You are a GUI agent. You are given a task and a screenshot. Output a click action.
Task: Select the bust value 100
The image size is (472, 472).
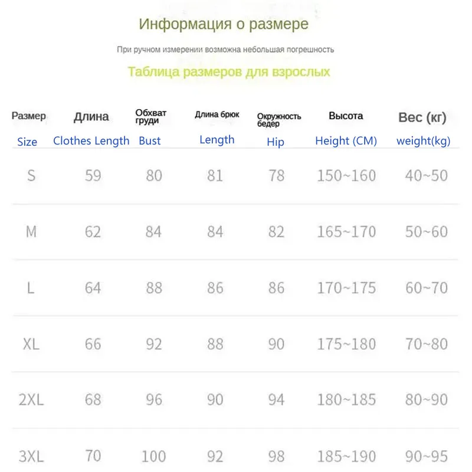point(154,456)
